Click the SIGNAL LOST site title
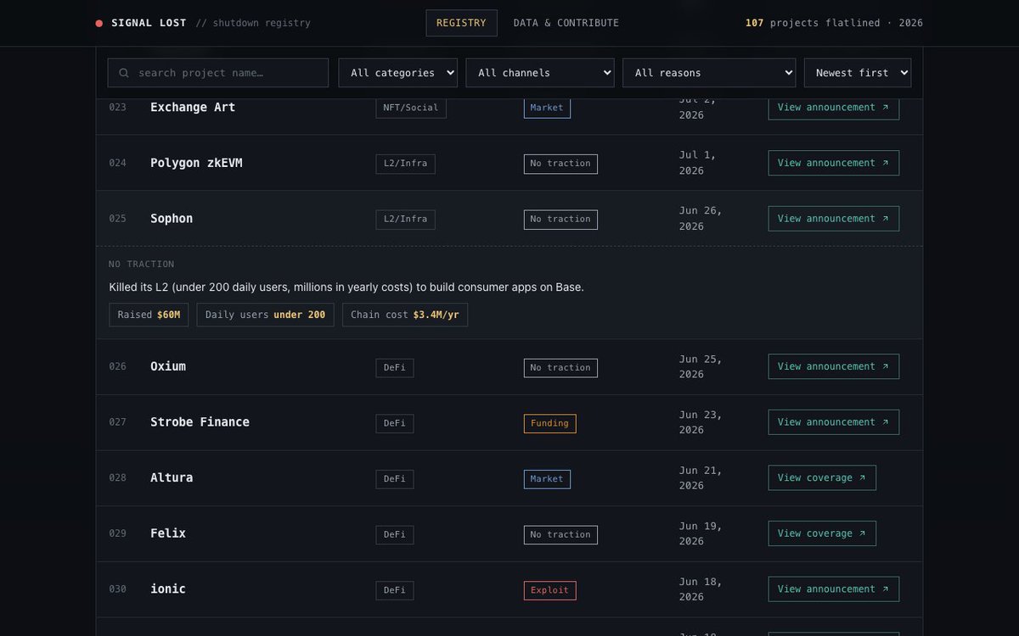The width and height of the screenshot is (1019, 636). pyautogui.click(x=149, y=23)
